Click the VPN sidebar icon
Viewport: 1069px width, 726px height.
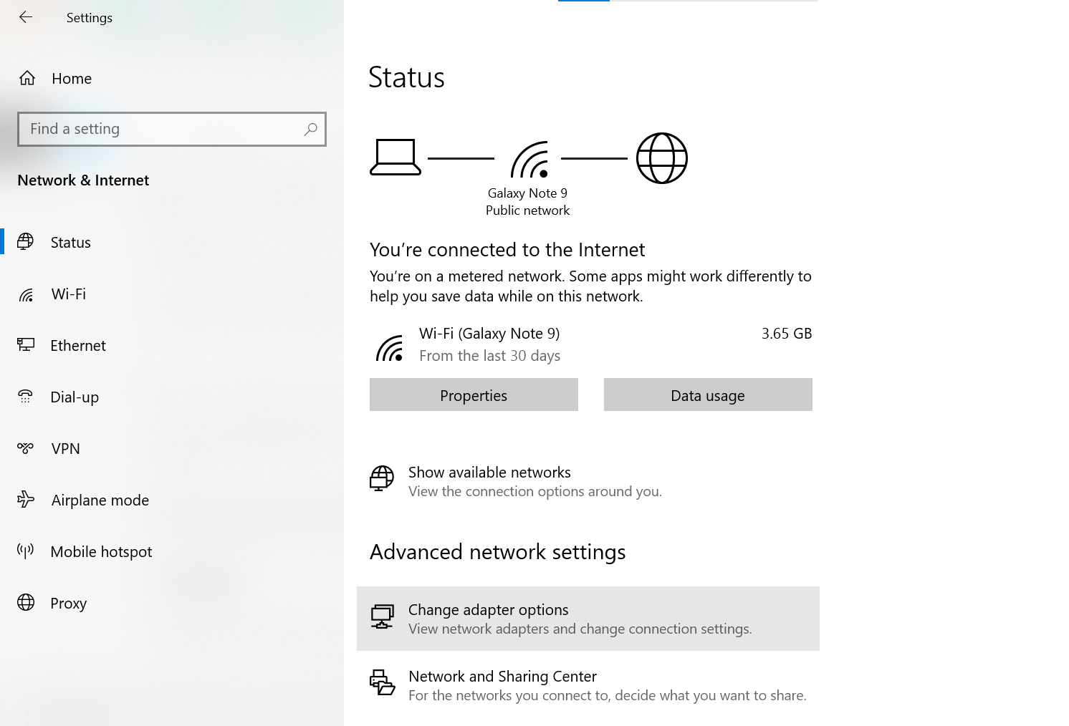click(x=26, y=448)
